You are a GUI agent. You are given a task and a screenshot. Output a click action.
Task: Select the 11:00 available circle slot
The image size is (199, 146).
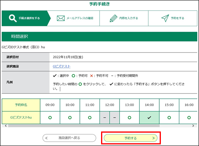coord(90,118)
